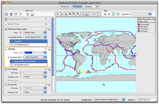Image resolution: width=159 pixels, height=104 pixels.
Task: Click the Scale value field
Action: tap(146, 100)
